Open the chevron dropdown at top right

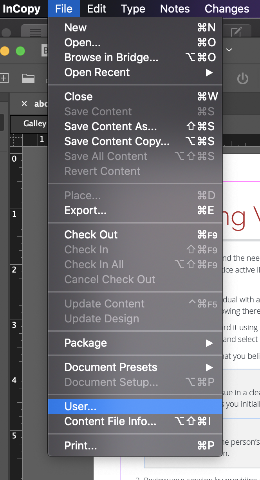pos(229,50)
